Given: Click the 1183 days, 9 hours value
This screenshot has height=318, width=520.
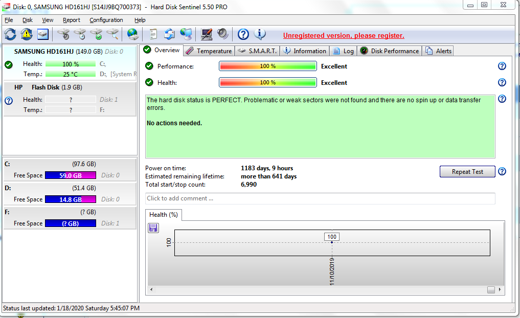Looking at the screenshot, I should click(267, 168).
